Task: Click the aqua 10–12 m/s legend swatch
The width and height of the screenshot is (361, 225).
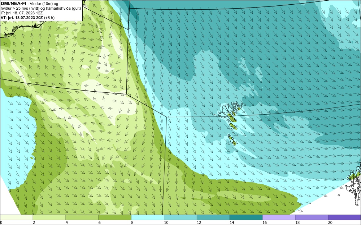Action: click(180, 217)
